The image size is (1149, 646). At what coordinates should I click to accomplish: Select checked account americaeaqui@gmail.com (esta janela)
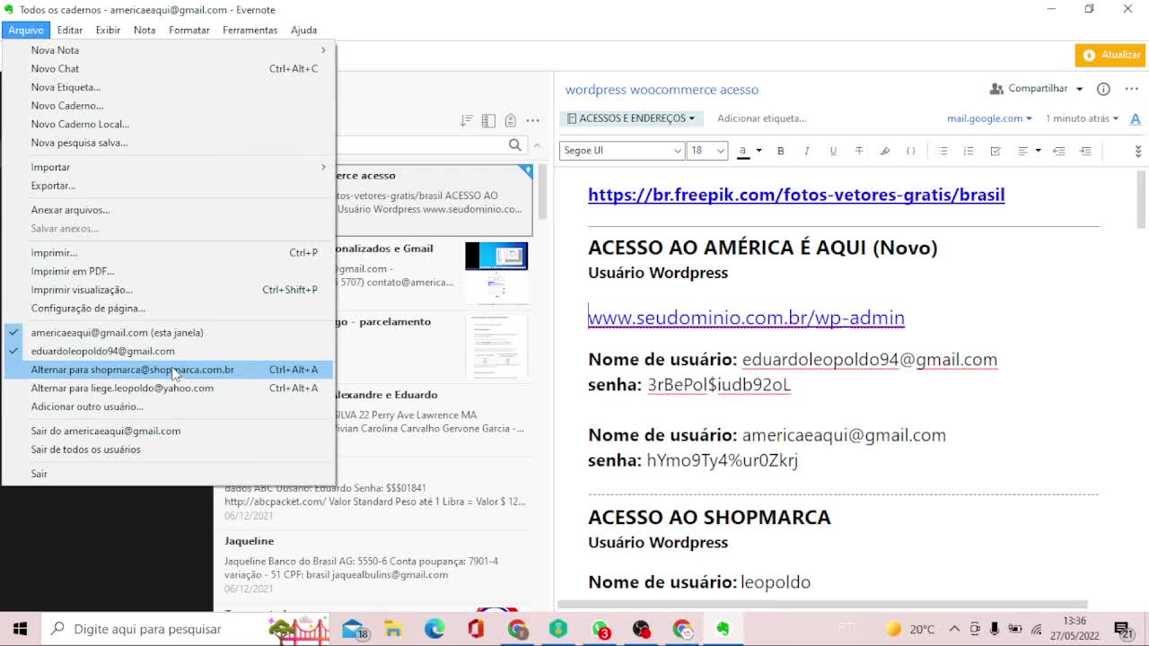(x=168, y=332)
